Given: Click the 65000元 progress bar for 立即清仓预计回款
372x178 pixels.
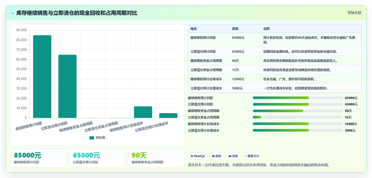Looking at the screenshot, I should tap(298, 104).
